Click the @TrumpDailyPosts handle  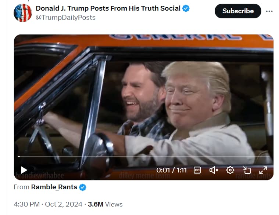pyautogui.click(x=66, y=18)
